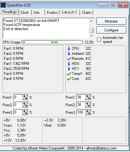Screen dimensions: 130x152
Task: Click the title bar maximize/restore button
Action: [x=113, y=5]
